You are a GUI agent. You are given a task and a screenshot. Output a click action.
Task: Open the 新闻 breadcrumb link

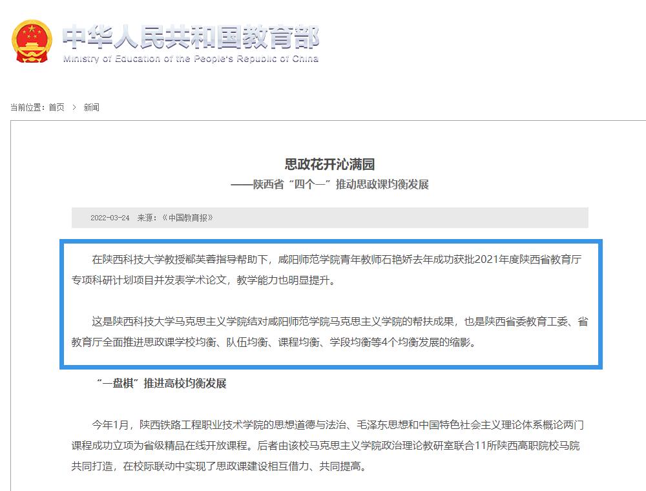(92, 107)
